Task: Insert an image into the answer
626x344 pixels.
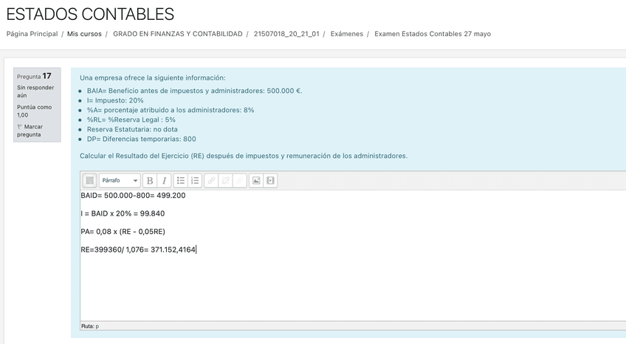Action: pos(256,180)
